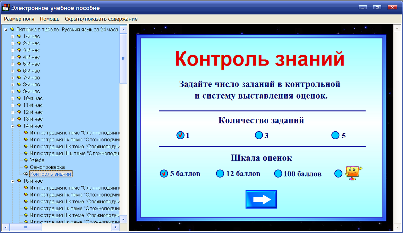403x233 pixels.
Task: Choose the "100 баллов" grading scale
Action: click(278, 173)
